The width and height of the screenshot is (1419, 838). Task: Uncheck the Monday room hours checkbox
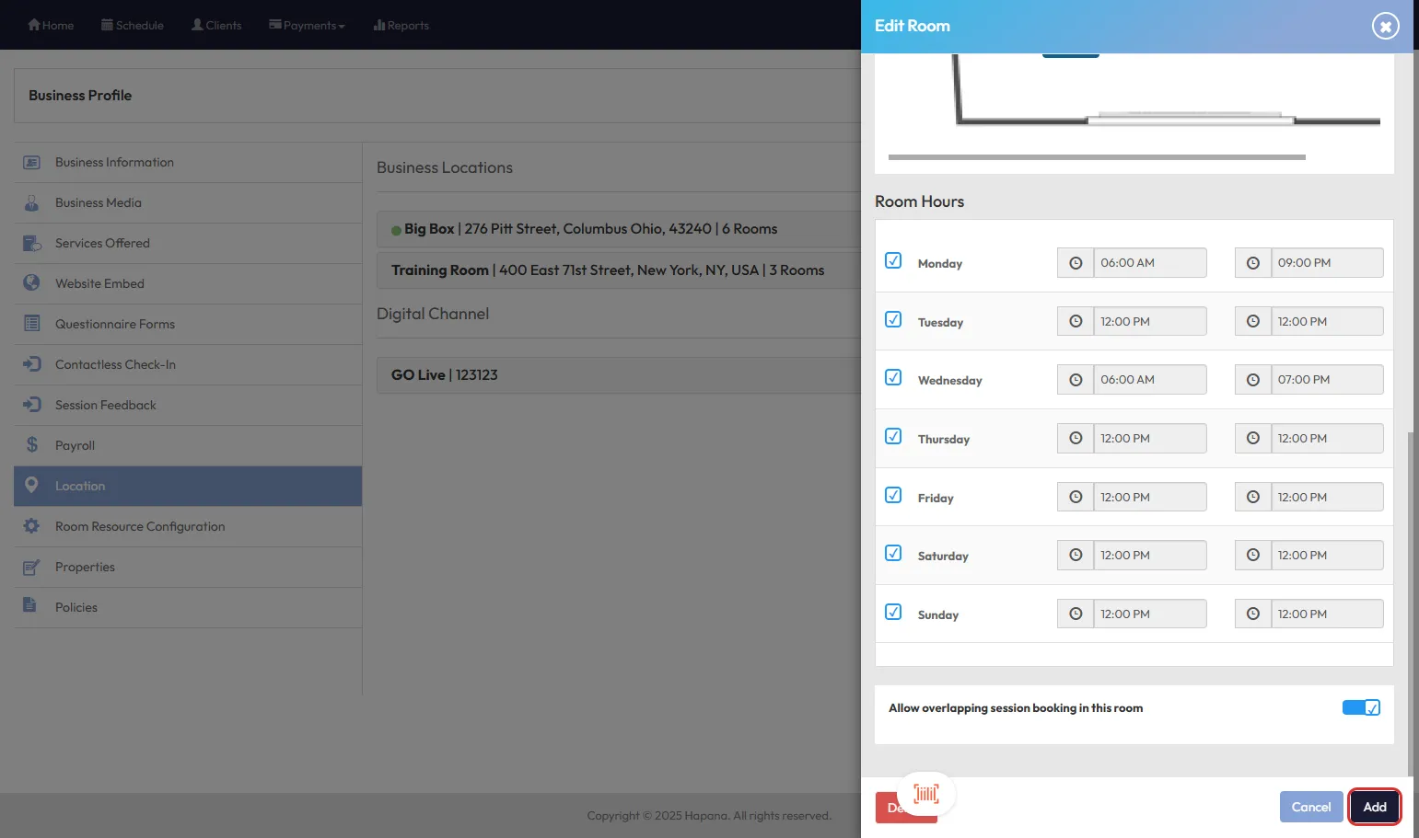[x=893, y=260]
